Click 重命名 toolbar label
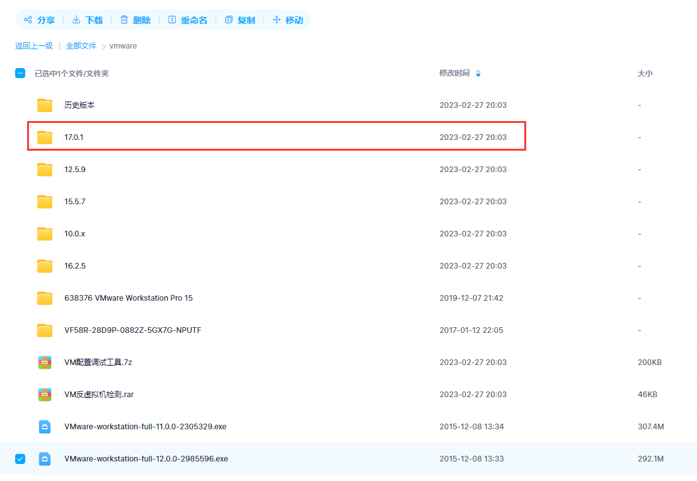Screen dimensions: 697x481 [x=194, y=20]
